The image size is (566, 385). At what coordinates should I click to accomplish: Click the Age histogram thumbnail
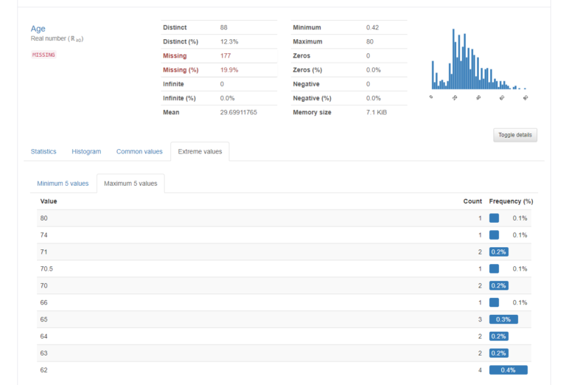[480, 63]
